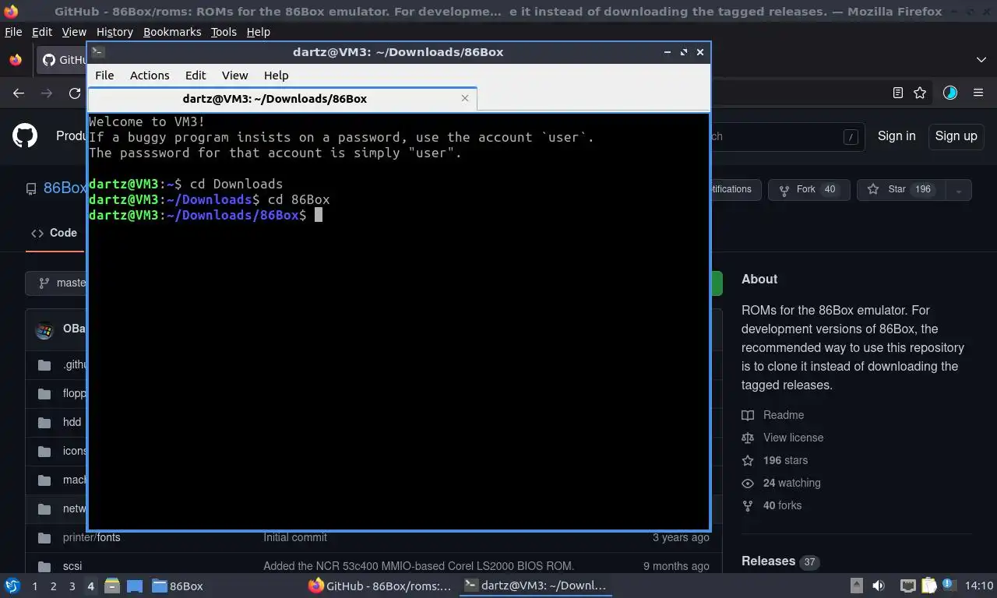The image size is (997, 598).
Task: Fork the 86Box roms repository
Action: 809,189
